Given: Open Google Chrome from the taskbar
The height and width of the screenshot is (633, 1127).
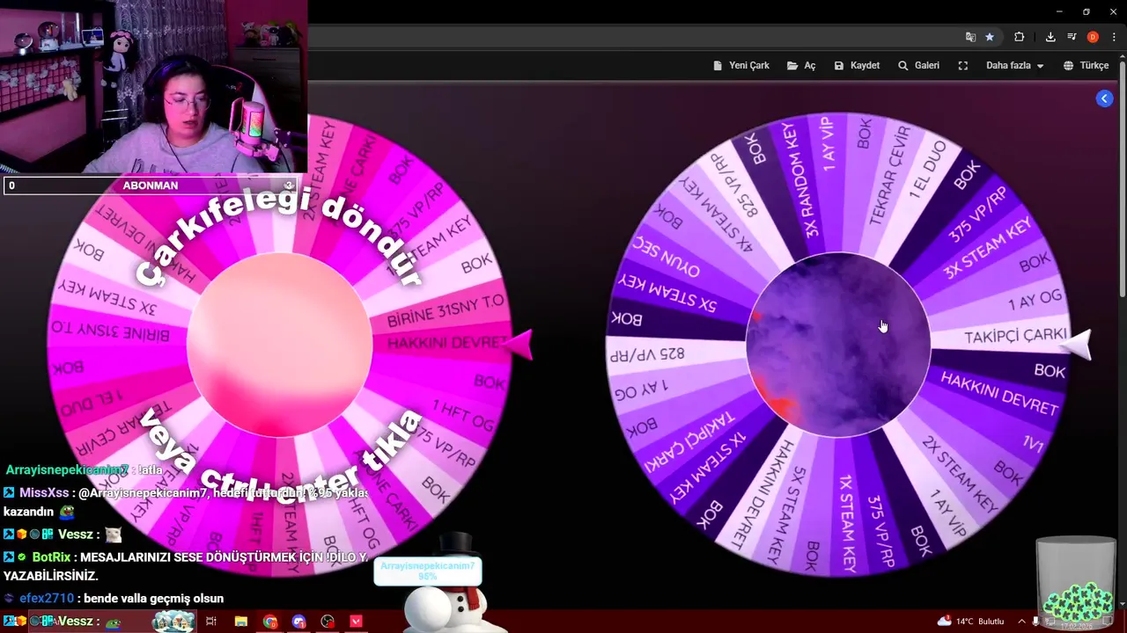Looking at the screenshot, I should tap(270, 622).
